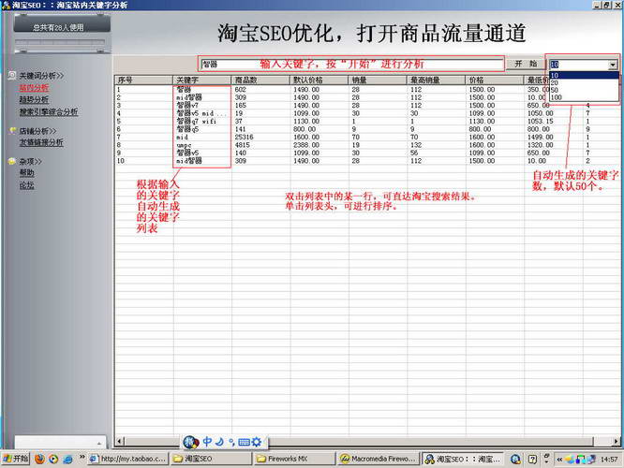Sort by the 销量 column header
This screenshot has height=468, width=624.
[x=378, y=80]
